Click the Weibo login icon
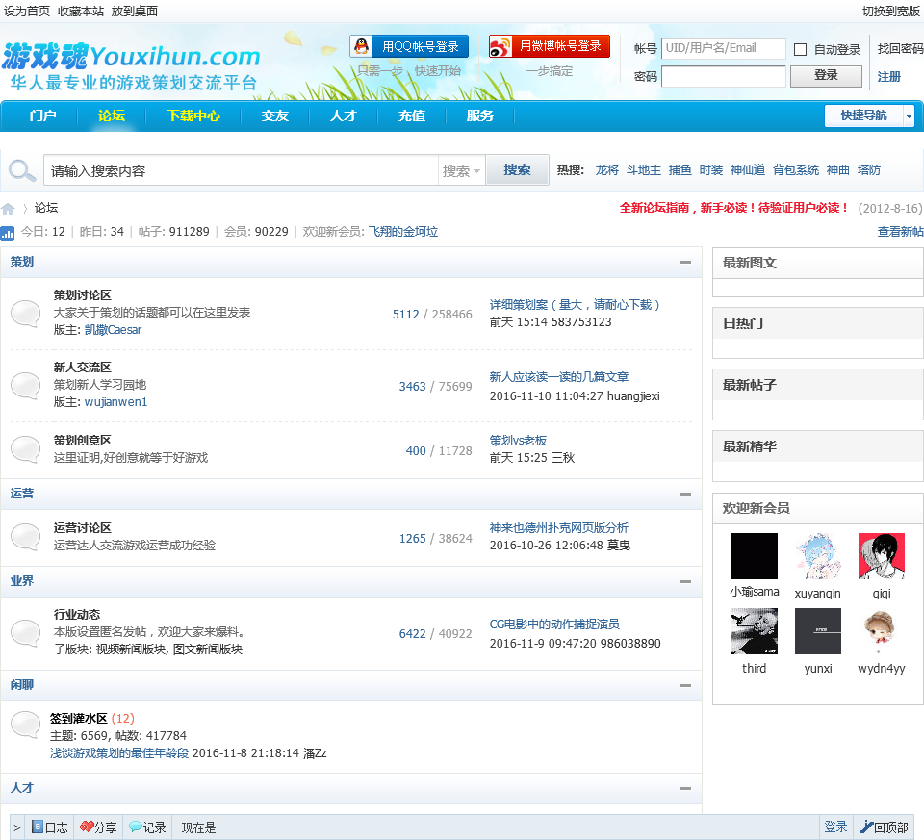 point(500,46)
